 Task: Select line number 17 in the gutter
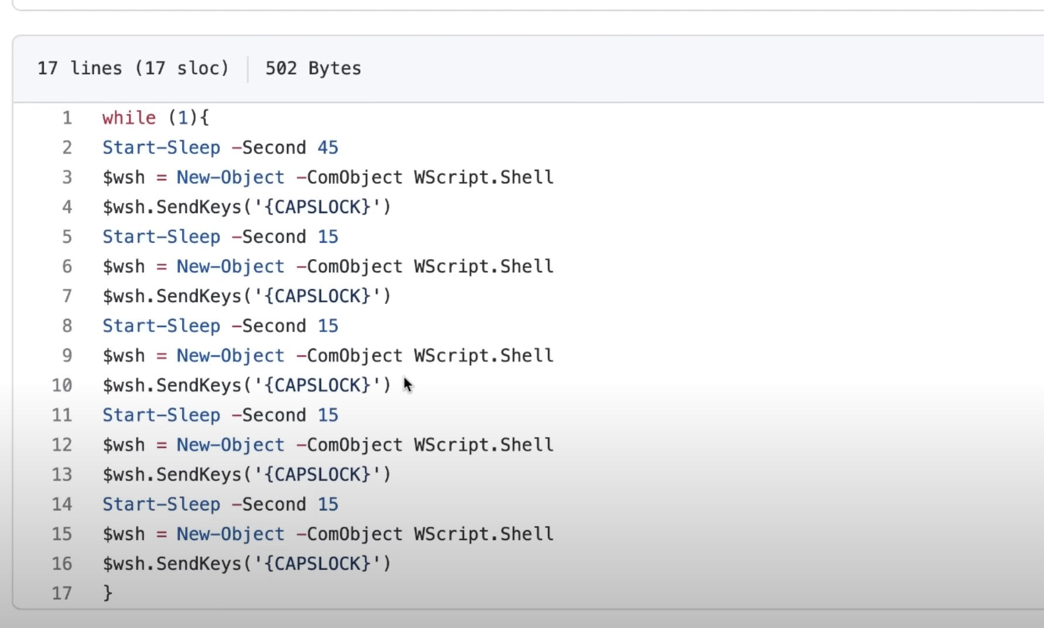click(62, 593)
